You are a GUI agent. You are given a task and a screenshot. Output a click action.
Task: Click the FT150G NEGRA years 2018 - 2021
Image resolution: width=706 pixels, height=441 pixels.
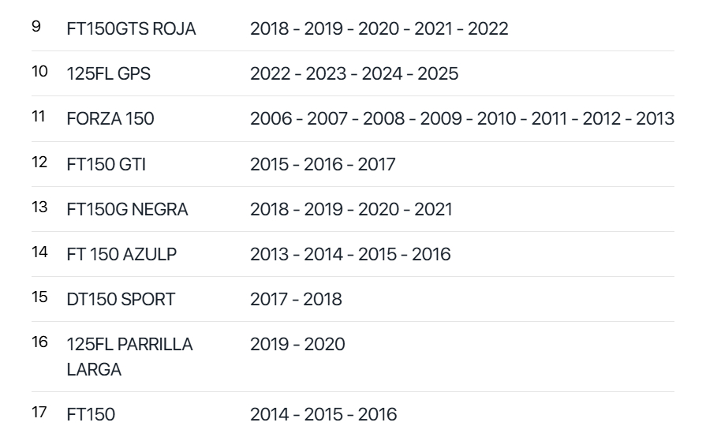pyautogui.click(x=351, y=209)
